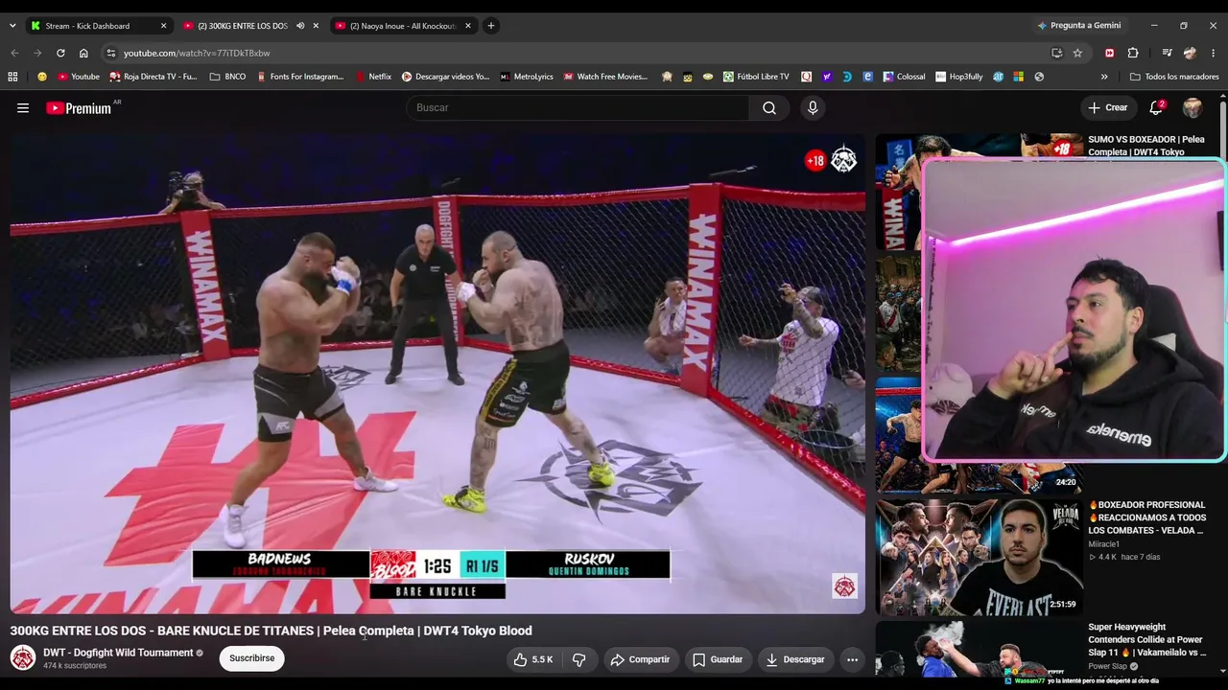Open the Netflix bookmark
The width and height of the screenshot is (1228, 690).
pos(373,77)
